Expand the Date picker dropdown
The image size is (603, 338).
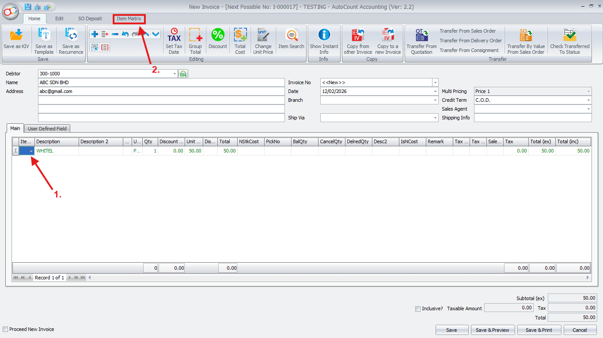point(435,92)
